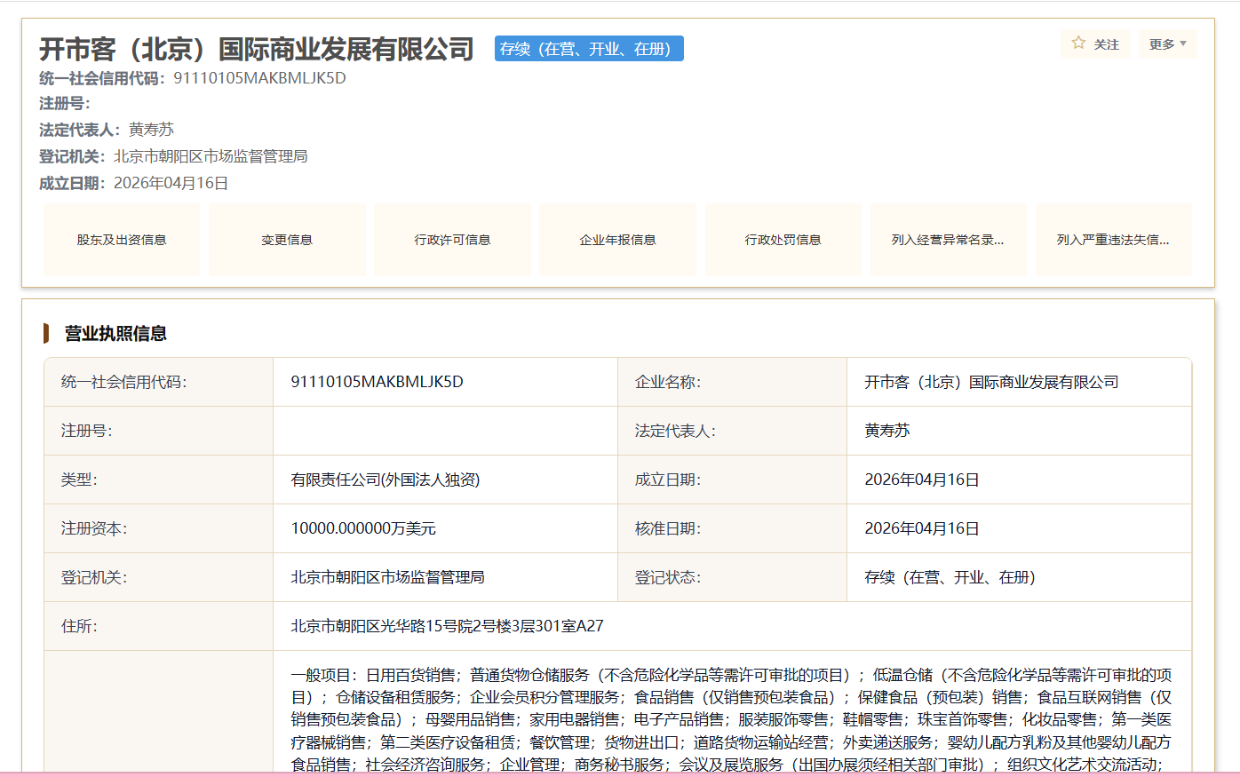Click the establishment date 2026年04月16日
Viewport: 1240px width, 777px height.
coord(172,184)
